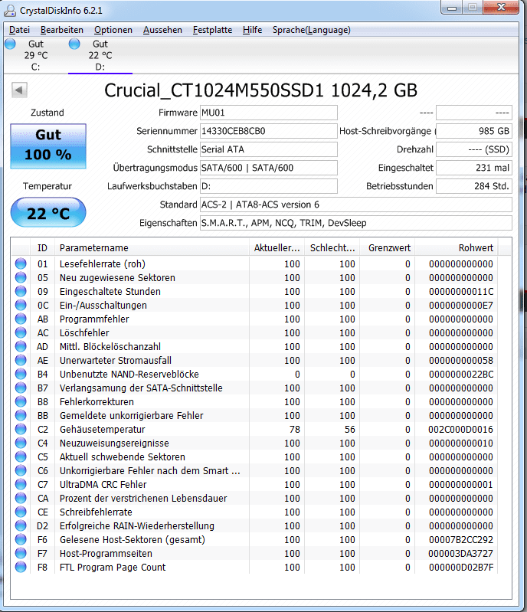Click the status orb for Host-Programmseiten
This screenshot has height=612, width=527.
[x=21, y=554]
